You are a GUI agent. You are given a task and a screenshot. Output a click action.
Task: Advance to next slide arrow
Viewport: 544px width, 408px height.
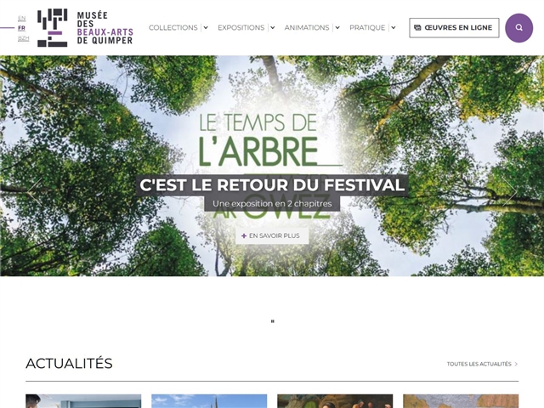tap(510, 191)
